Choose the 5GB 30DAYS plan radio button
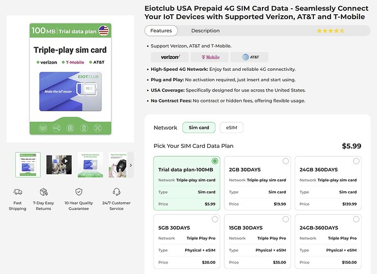Image resolution: width=377 pixels, height=274 pixels. pyautogui.click(x=215, y=219)
